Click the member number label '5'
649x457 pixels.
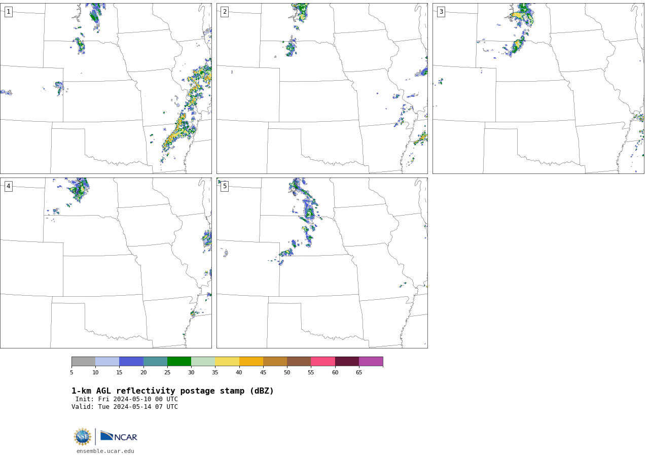point(225,186)
